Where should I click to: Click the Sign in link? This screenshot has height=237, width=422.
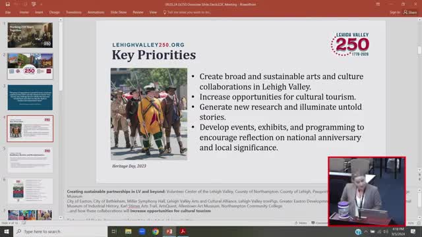click(395, 13)
